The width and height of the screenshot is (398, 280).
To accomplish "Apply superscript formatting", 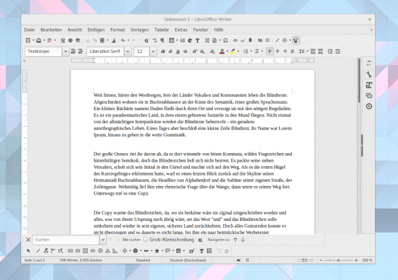I will pos(195,51).
